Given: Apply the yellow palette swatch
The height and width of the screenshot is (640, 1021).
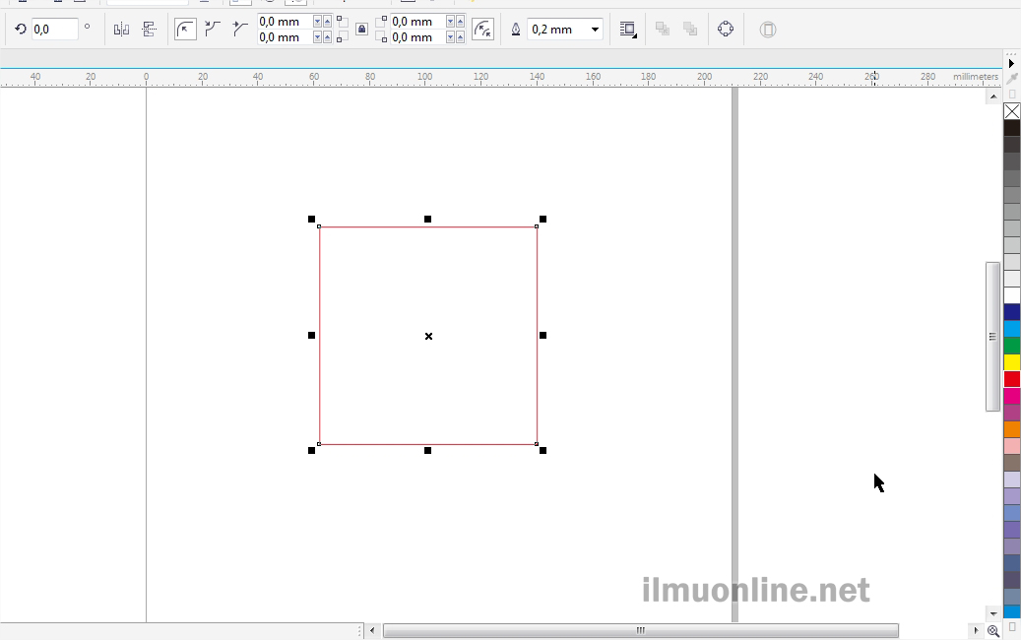Looking at the screenshot, I should coord(1011,362).
